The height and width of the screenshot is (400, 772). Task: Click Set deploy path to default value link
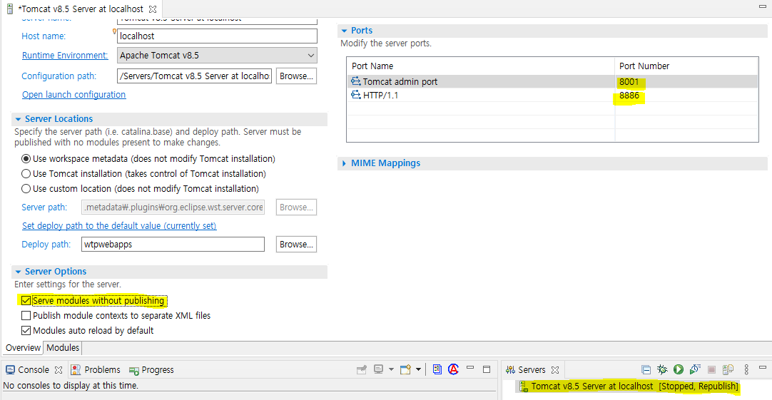pos(119,226)
